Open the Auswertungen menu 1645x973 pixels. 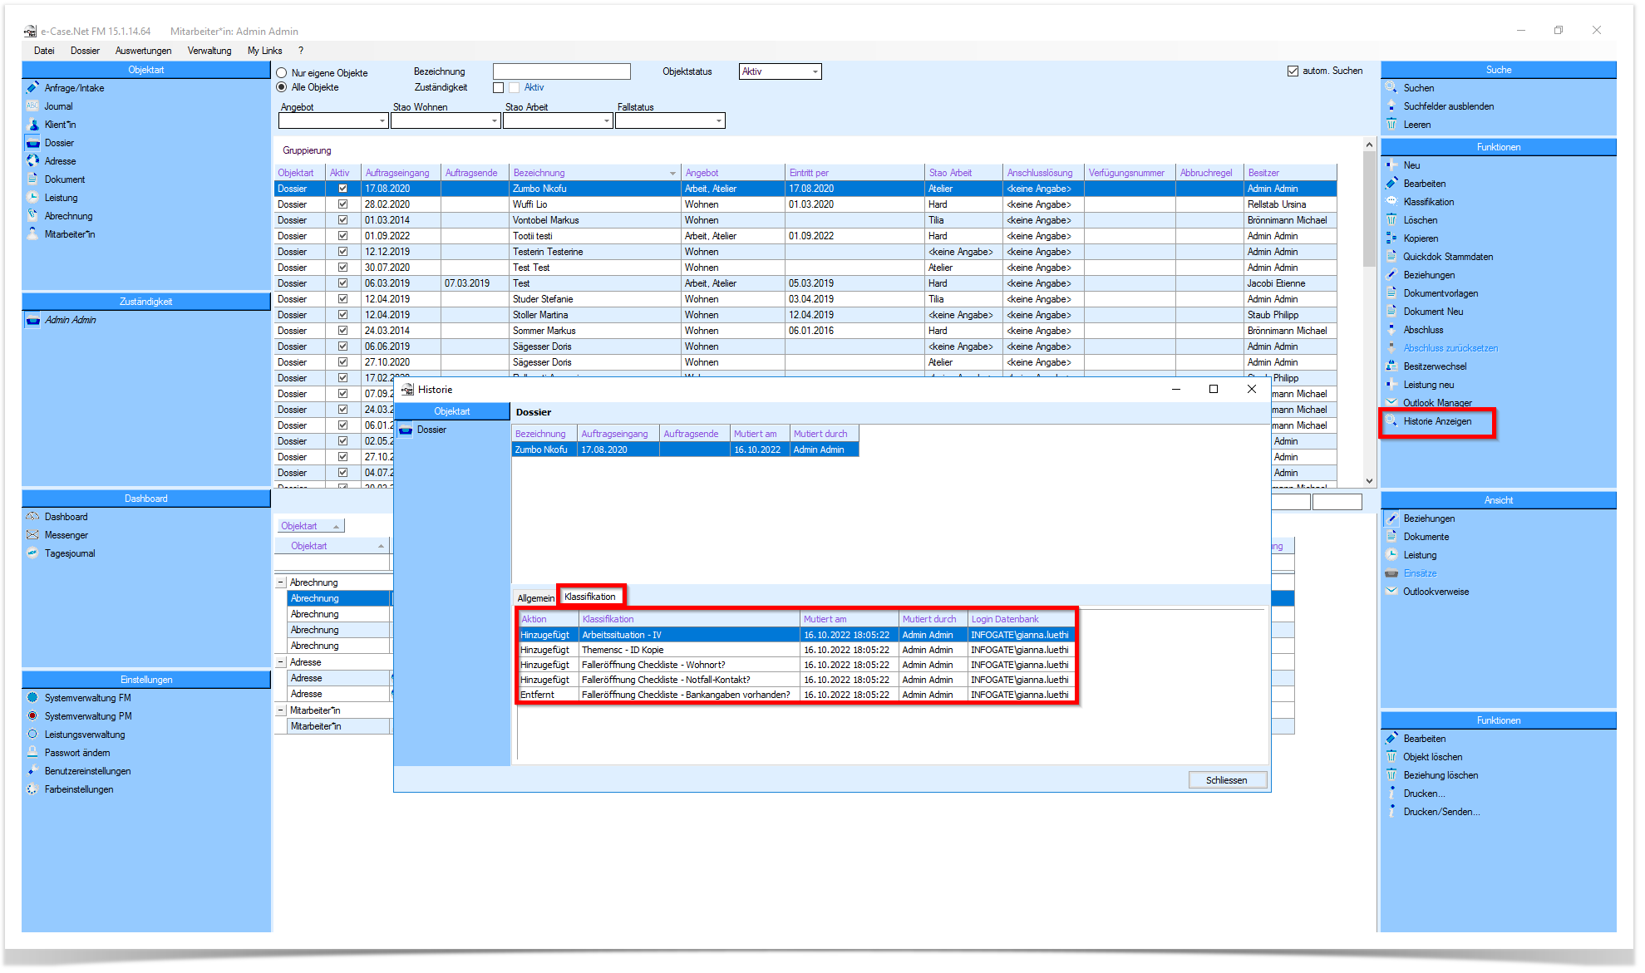[143, 51]
